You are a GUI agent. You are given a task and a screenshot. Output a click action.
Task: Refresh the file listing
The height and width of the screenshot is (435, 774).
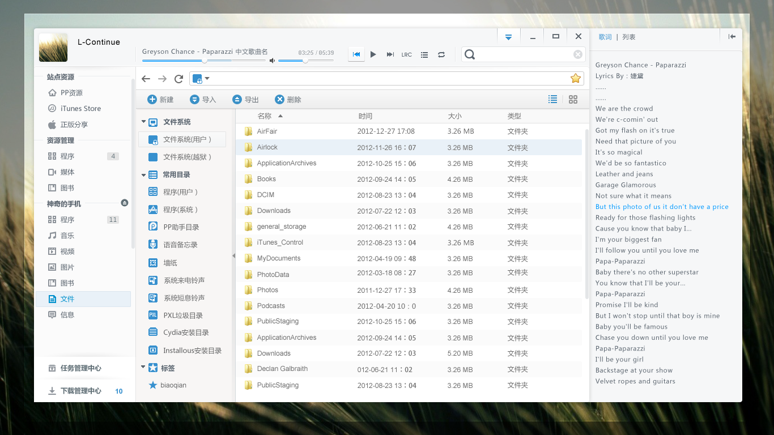(178, 79)
